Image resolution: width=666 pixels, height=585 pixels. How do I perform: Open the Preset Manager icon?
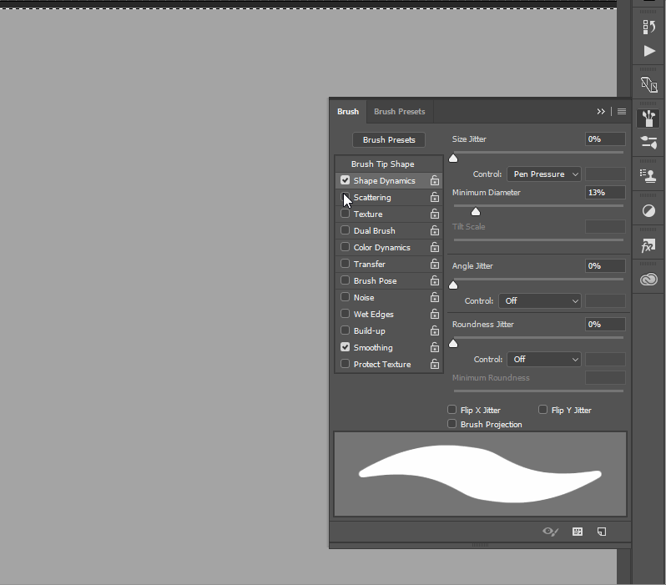[578, 532]
